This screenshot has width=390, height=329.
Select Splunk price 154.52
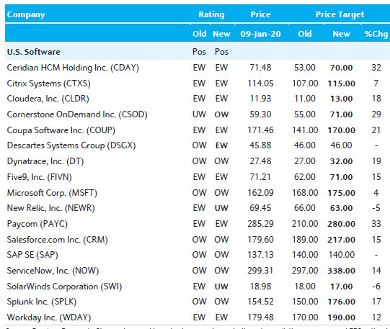click(260, 302)
